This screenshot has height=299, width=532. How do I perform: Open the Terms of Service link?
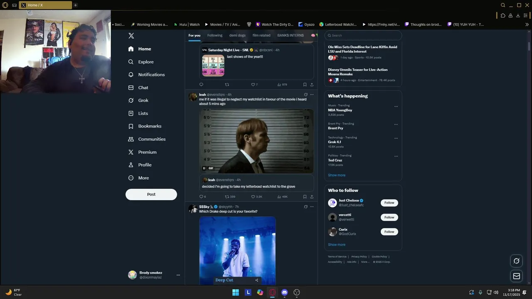pyautogui.click(x=337, y=257)
